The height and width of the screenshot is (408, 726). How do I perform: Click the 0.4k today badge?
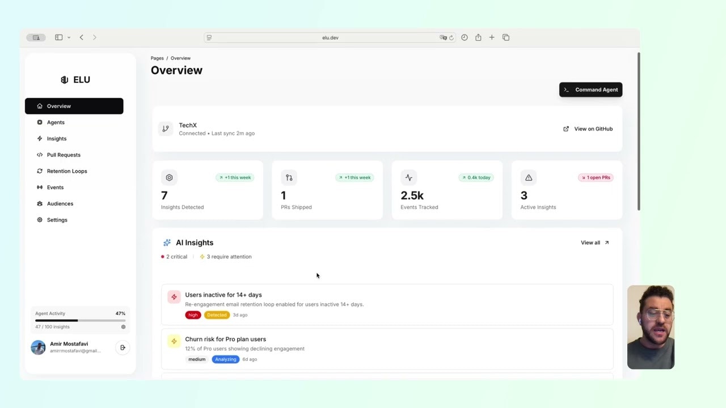tap(476, 177)
